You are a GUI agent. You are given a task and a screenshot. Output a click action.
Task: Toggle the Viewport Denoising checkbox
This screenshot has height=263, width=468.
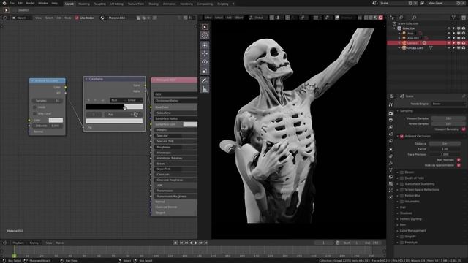[464, 129]
